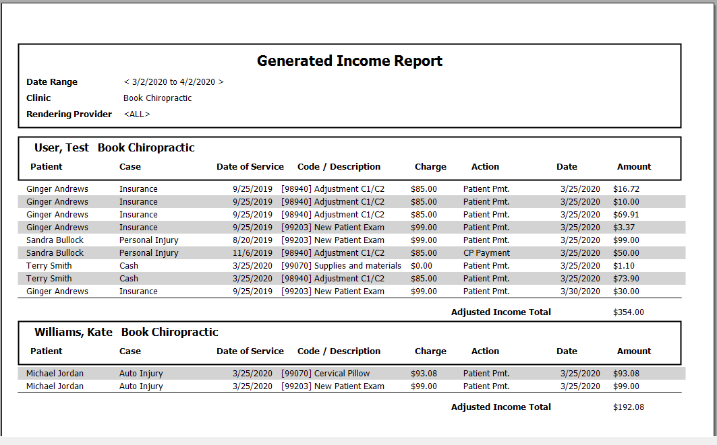Click the 8/20/2019 date of service
This screenshot has height=445, width=717.
pos(252,240)
